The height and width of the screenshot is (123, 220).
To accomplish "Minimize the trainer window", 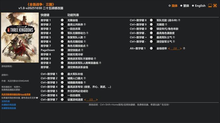I will pos(210,5).
